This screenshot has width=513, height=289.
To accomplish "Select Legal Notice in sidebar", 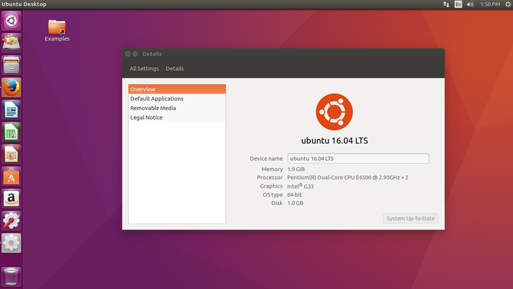I will [x=177, y=118].
